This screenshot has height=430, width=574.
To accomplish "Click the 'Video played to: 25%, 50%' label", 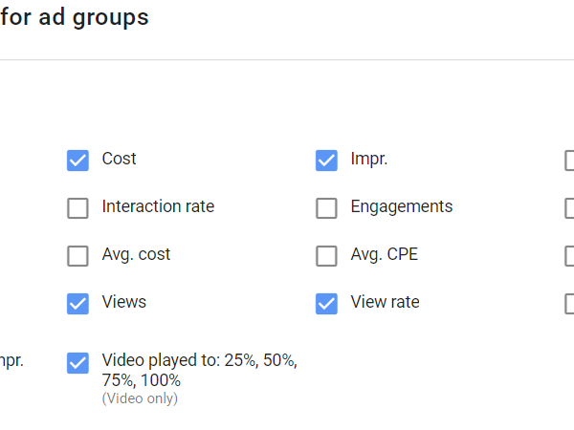I will [199, 361].
